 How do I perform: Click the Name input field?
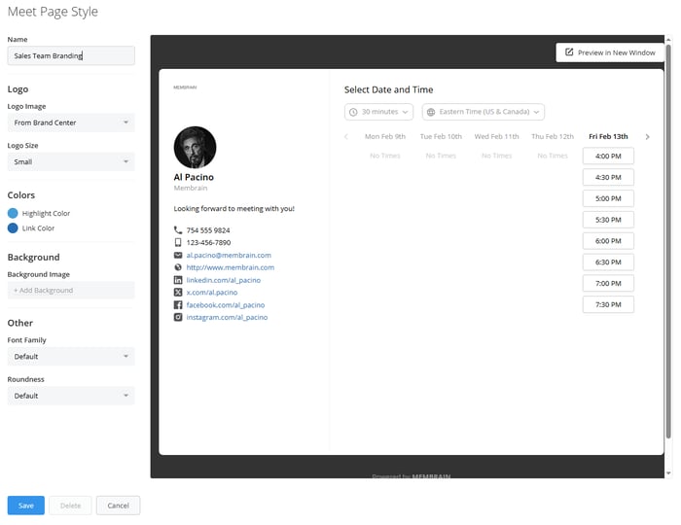(70, 55)
